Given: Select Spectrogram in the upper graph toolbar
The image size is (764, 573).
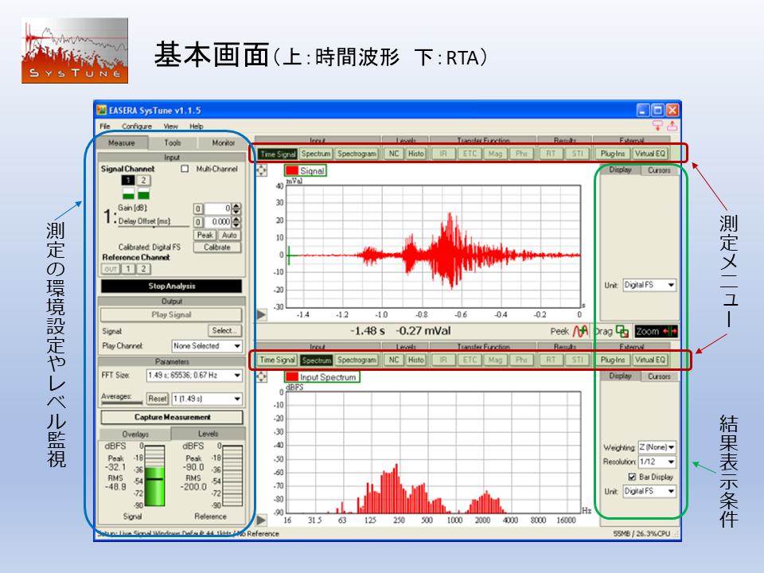Looking at the screenshot, I should [357, 154].
